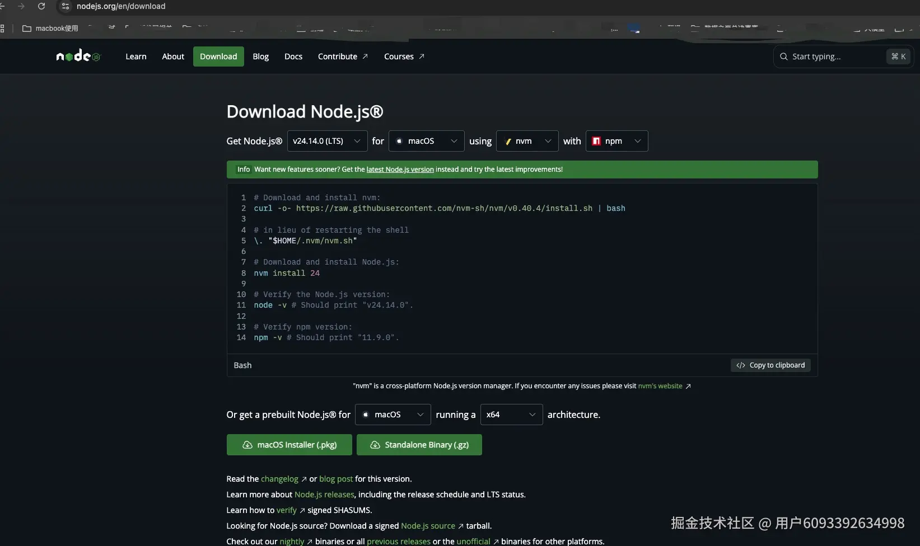The width and height of the screenshot is (920, 546).
Task: Click the ⌘ K shortcut badge in search
Action: tap(898, 57)
